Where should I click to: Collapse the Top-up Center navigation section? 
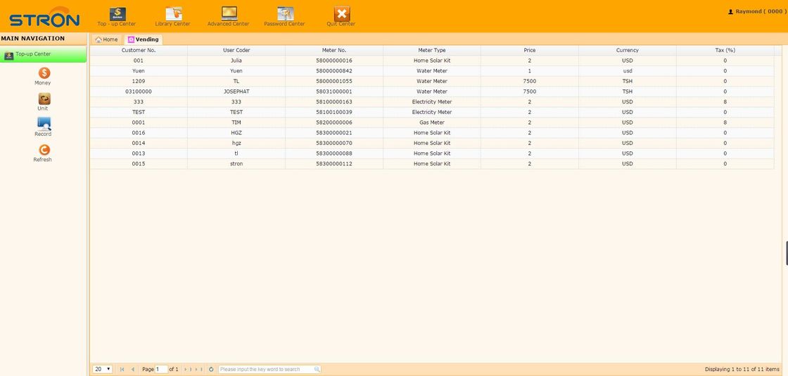click(x=43, y=54)
